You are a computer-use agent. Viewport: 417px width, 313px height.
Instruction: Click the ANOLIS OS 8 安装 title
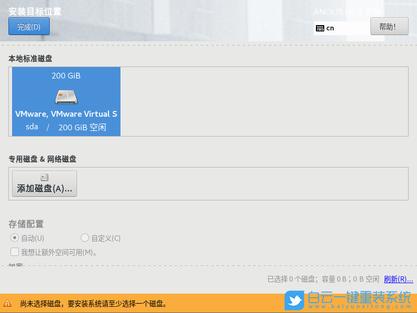(347, 12)
